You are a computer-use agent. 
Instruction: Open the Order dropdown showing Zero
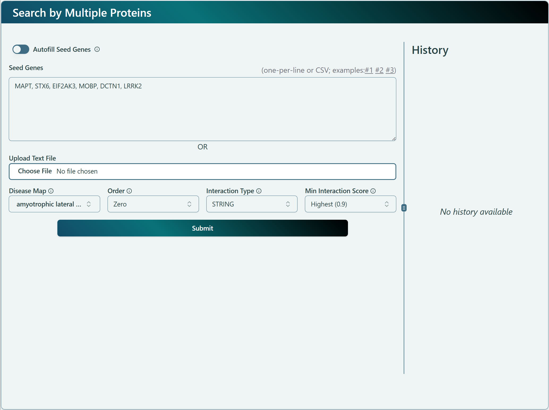tap(153, 204)
